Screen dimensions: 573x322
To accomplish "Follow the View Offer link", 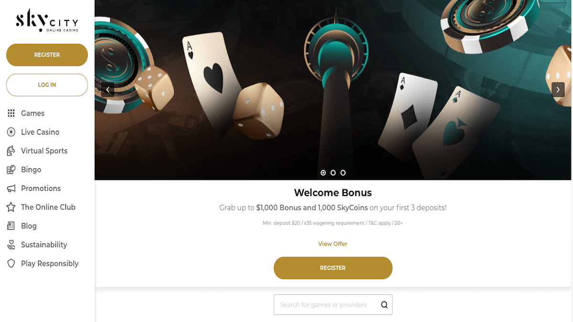I will pos(333,244).
